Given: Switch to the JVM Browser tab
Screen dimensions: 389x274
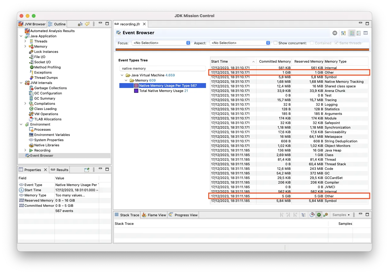Looking at the screenshot, I should coord(32,24).
